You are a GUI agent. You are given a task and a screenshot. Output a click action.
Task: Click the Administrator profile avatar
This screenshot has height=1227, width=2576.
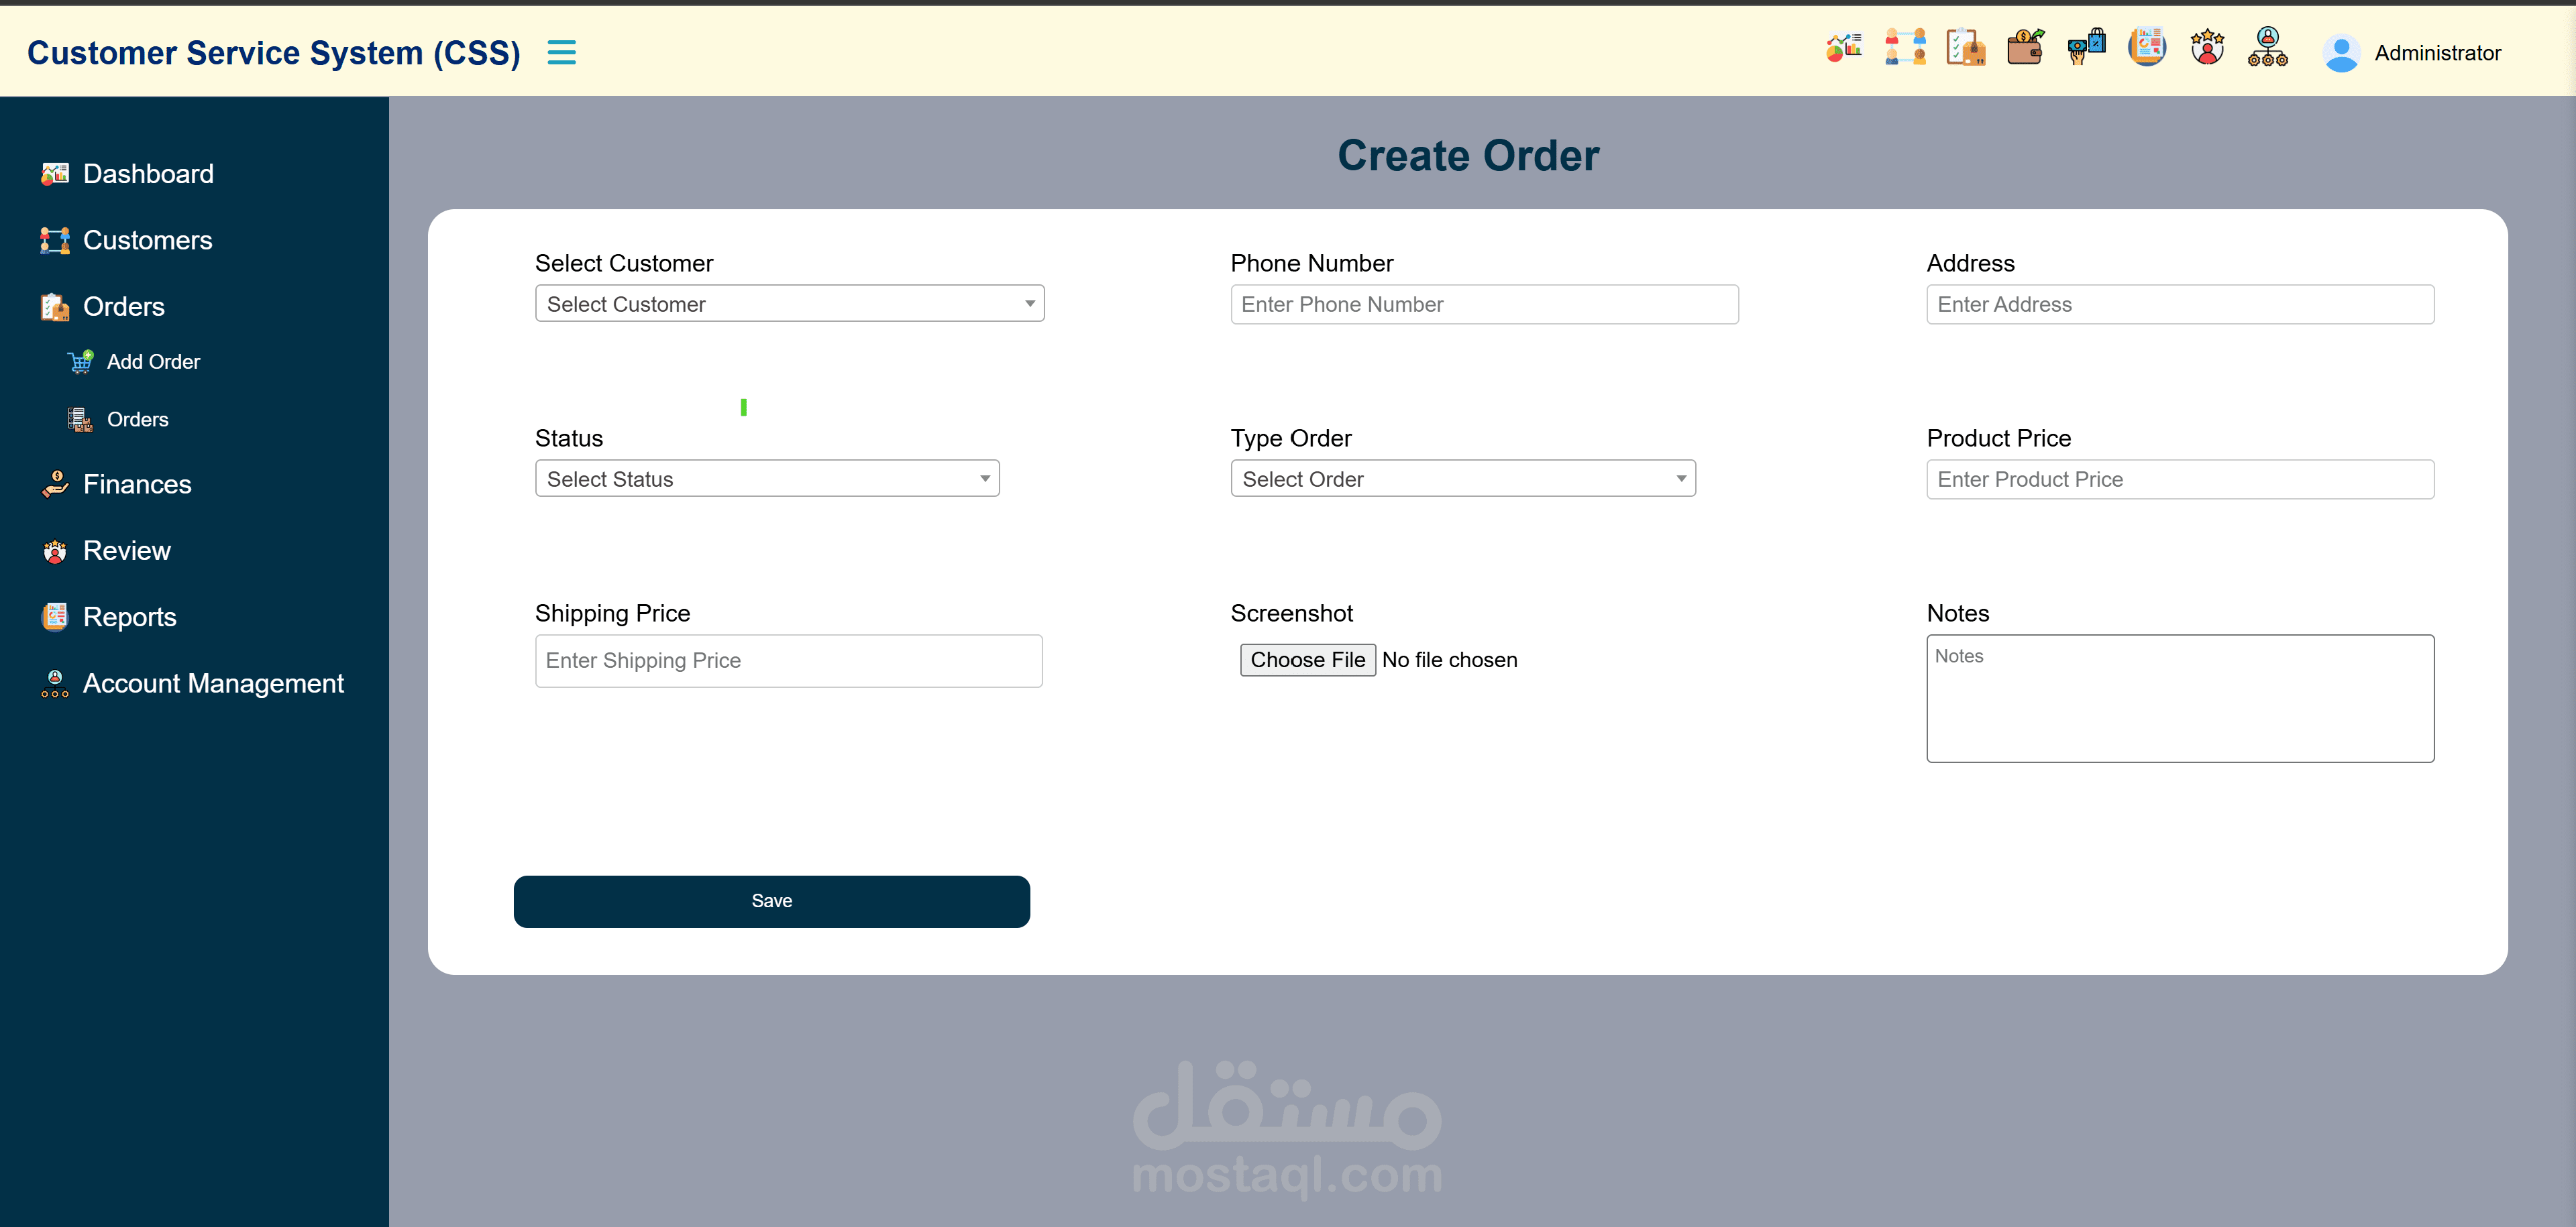point(2341,53)
